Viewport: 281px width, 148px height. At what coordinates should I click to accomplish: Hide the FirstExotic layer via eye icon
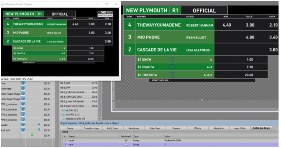point(23,130)
